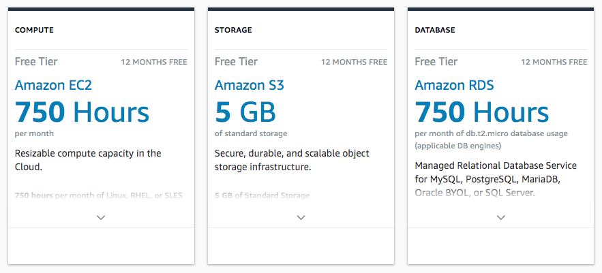
Task: Click the COMPUTE category heading
Action: (34, 30)
